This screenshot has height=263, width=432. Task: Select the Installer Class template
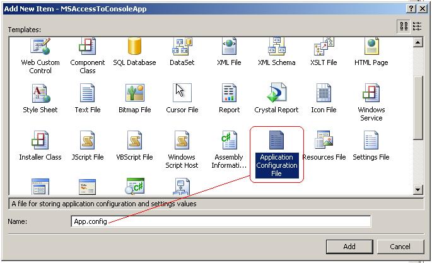click(40, 143)
